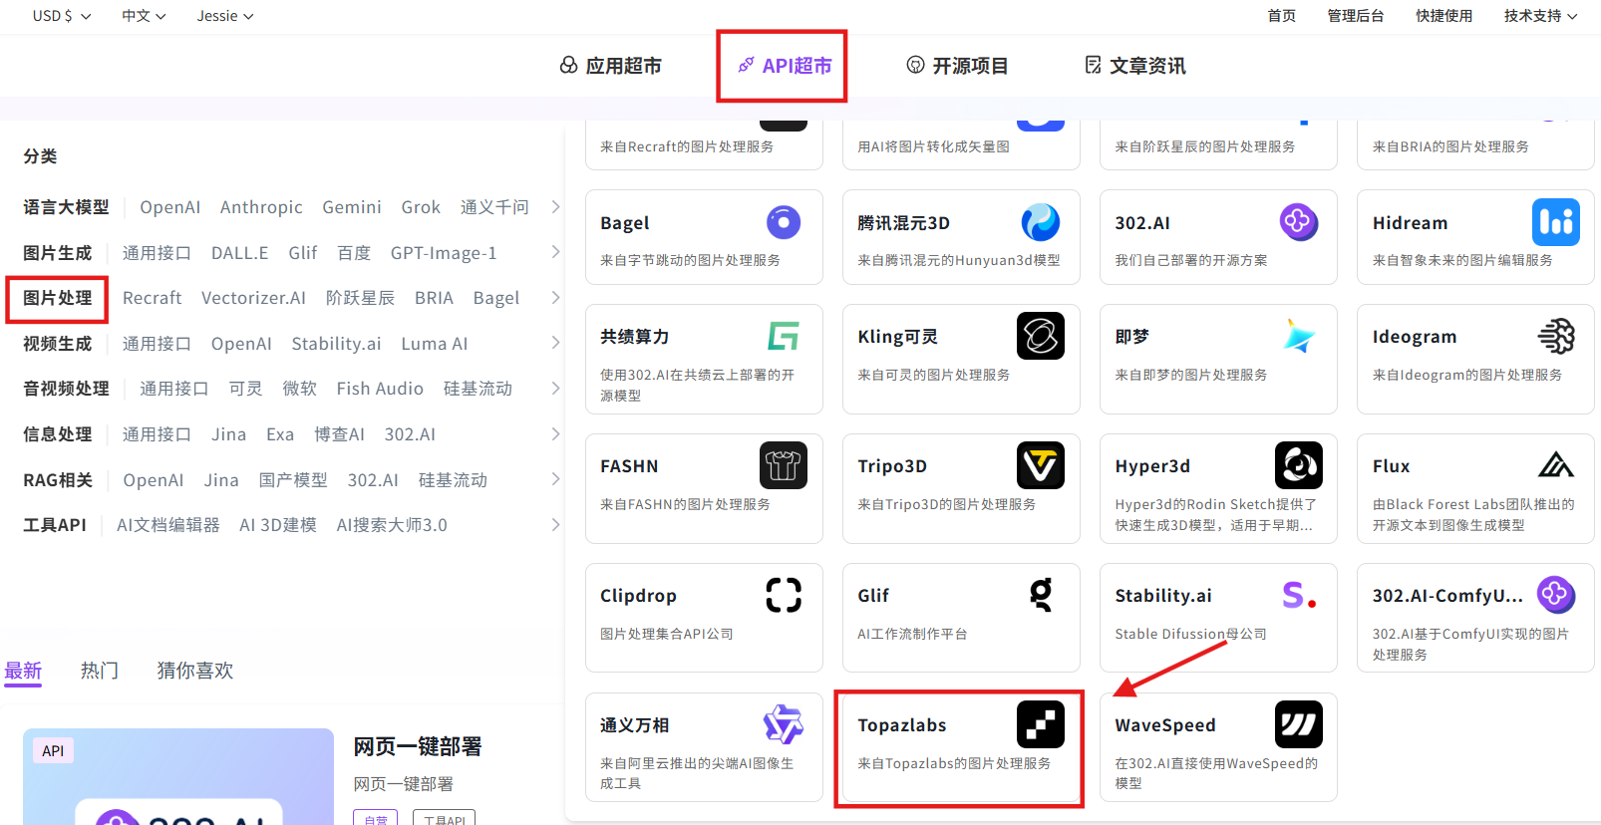Switch to the 应用超市 tab
Viewport: 1601px width, 825px height.
pos(610,66)
